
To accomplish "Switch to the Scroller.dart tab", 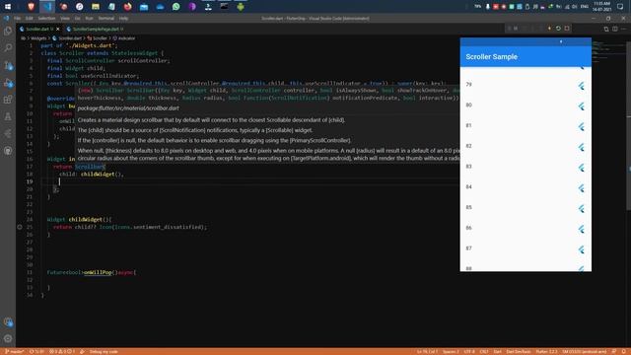I will [37, 29].
